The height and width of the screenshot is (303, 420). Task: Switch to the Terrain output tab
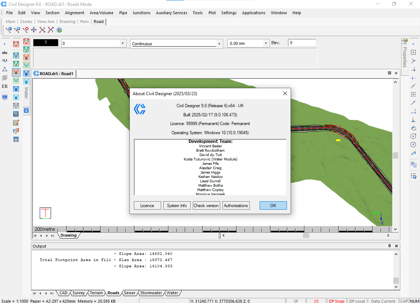pyautogui.click(x=96, y=293)
